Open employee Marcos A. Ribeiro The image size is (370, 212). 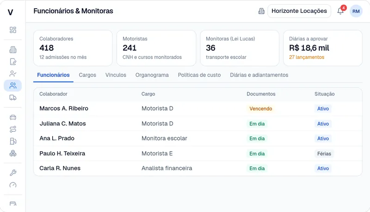coord(64,108)
